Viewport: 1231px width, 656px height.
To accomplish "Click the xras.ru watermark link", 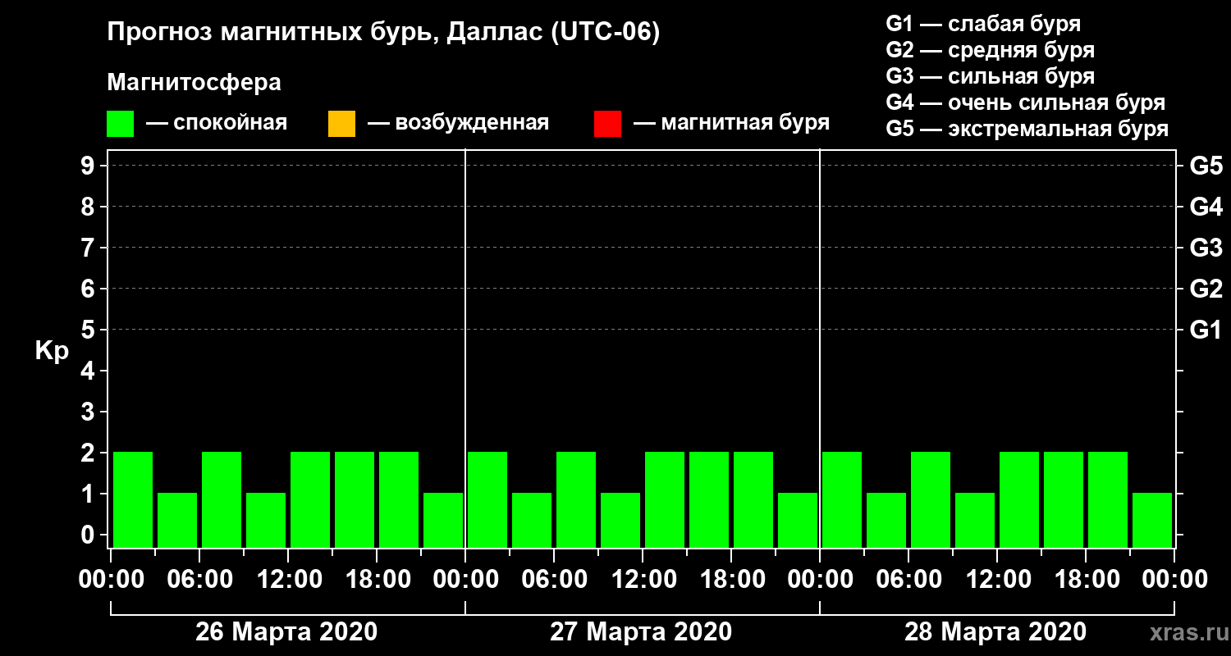I will coord(1185,632).
